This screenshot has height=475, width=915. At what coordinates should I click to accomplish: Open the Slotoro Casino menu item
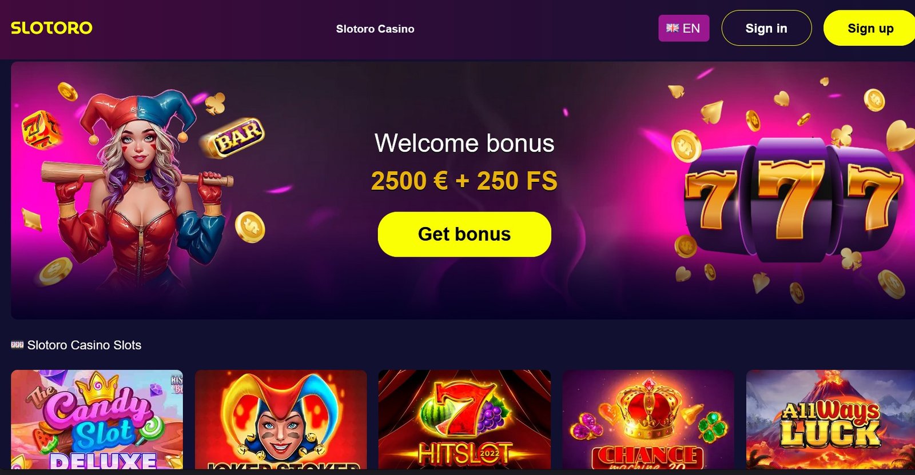click(375, 29)
